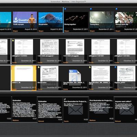Open the yellow note on the second Specification_MA_00888_2 document
This screenshot has width=137, height=137.
tap(90, 67)
